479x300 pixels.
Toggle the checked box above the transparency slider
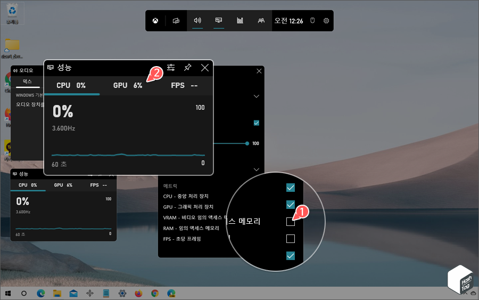[x=257, y=123]
